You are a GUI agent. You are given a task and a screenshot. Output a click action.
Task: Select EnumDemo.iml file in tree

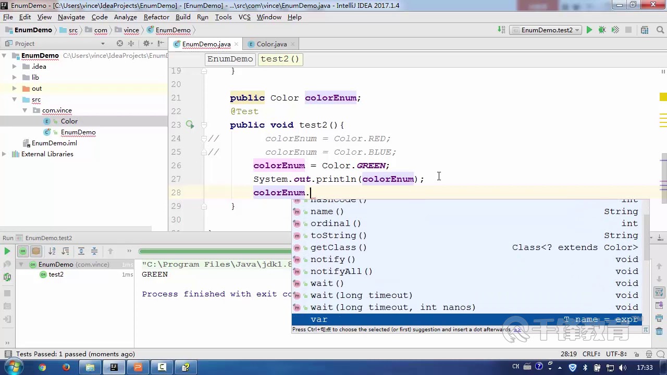(54, 143)
